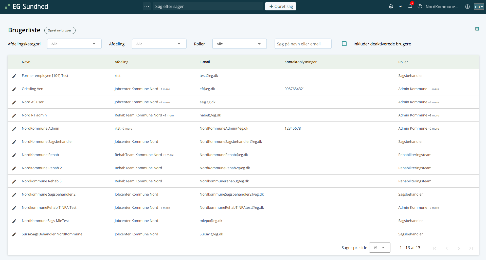The width and height of the screenshot is (486, 260).
Task: Open the Afdeling filter dropdown
Action: coord(159,44)
